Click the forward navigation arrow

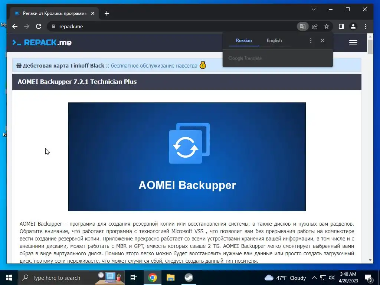click(x=27, y=26)
